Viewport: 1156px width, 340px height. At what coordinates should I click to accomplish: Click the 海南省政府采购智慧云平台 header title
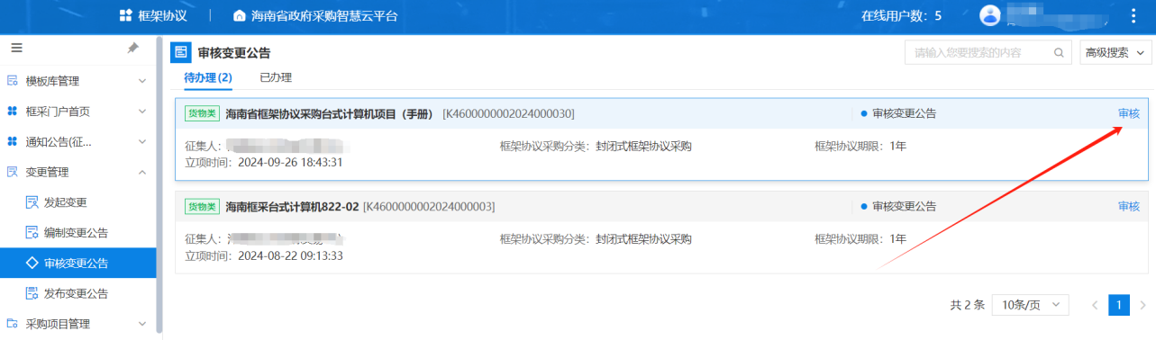(323, 15)
